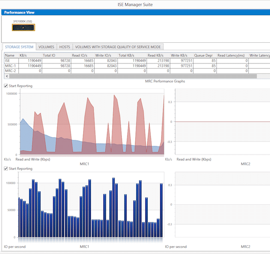Screen dimensions: 270x254
Task: Click ISE row Total IO value 98728
Action: (x=56, y=61)
